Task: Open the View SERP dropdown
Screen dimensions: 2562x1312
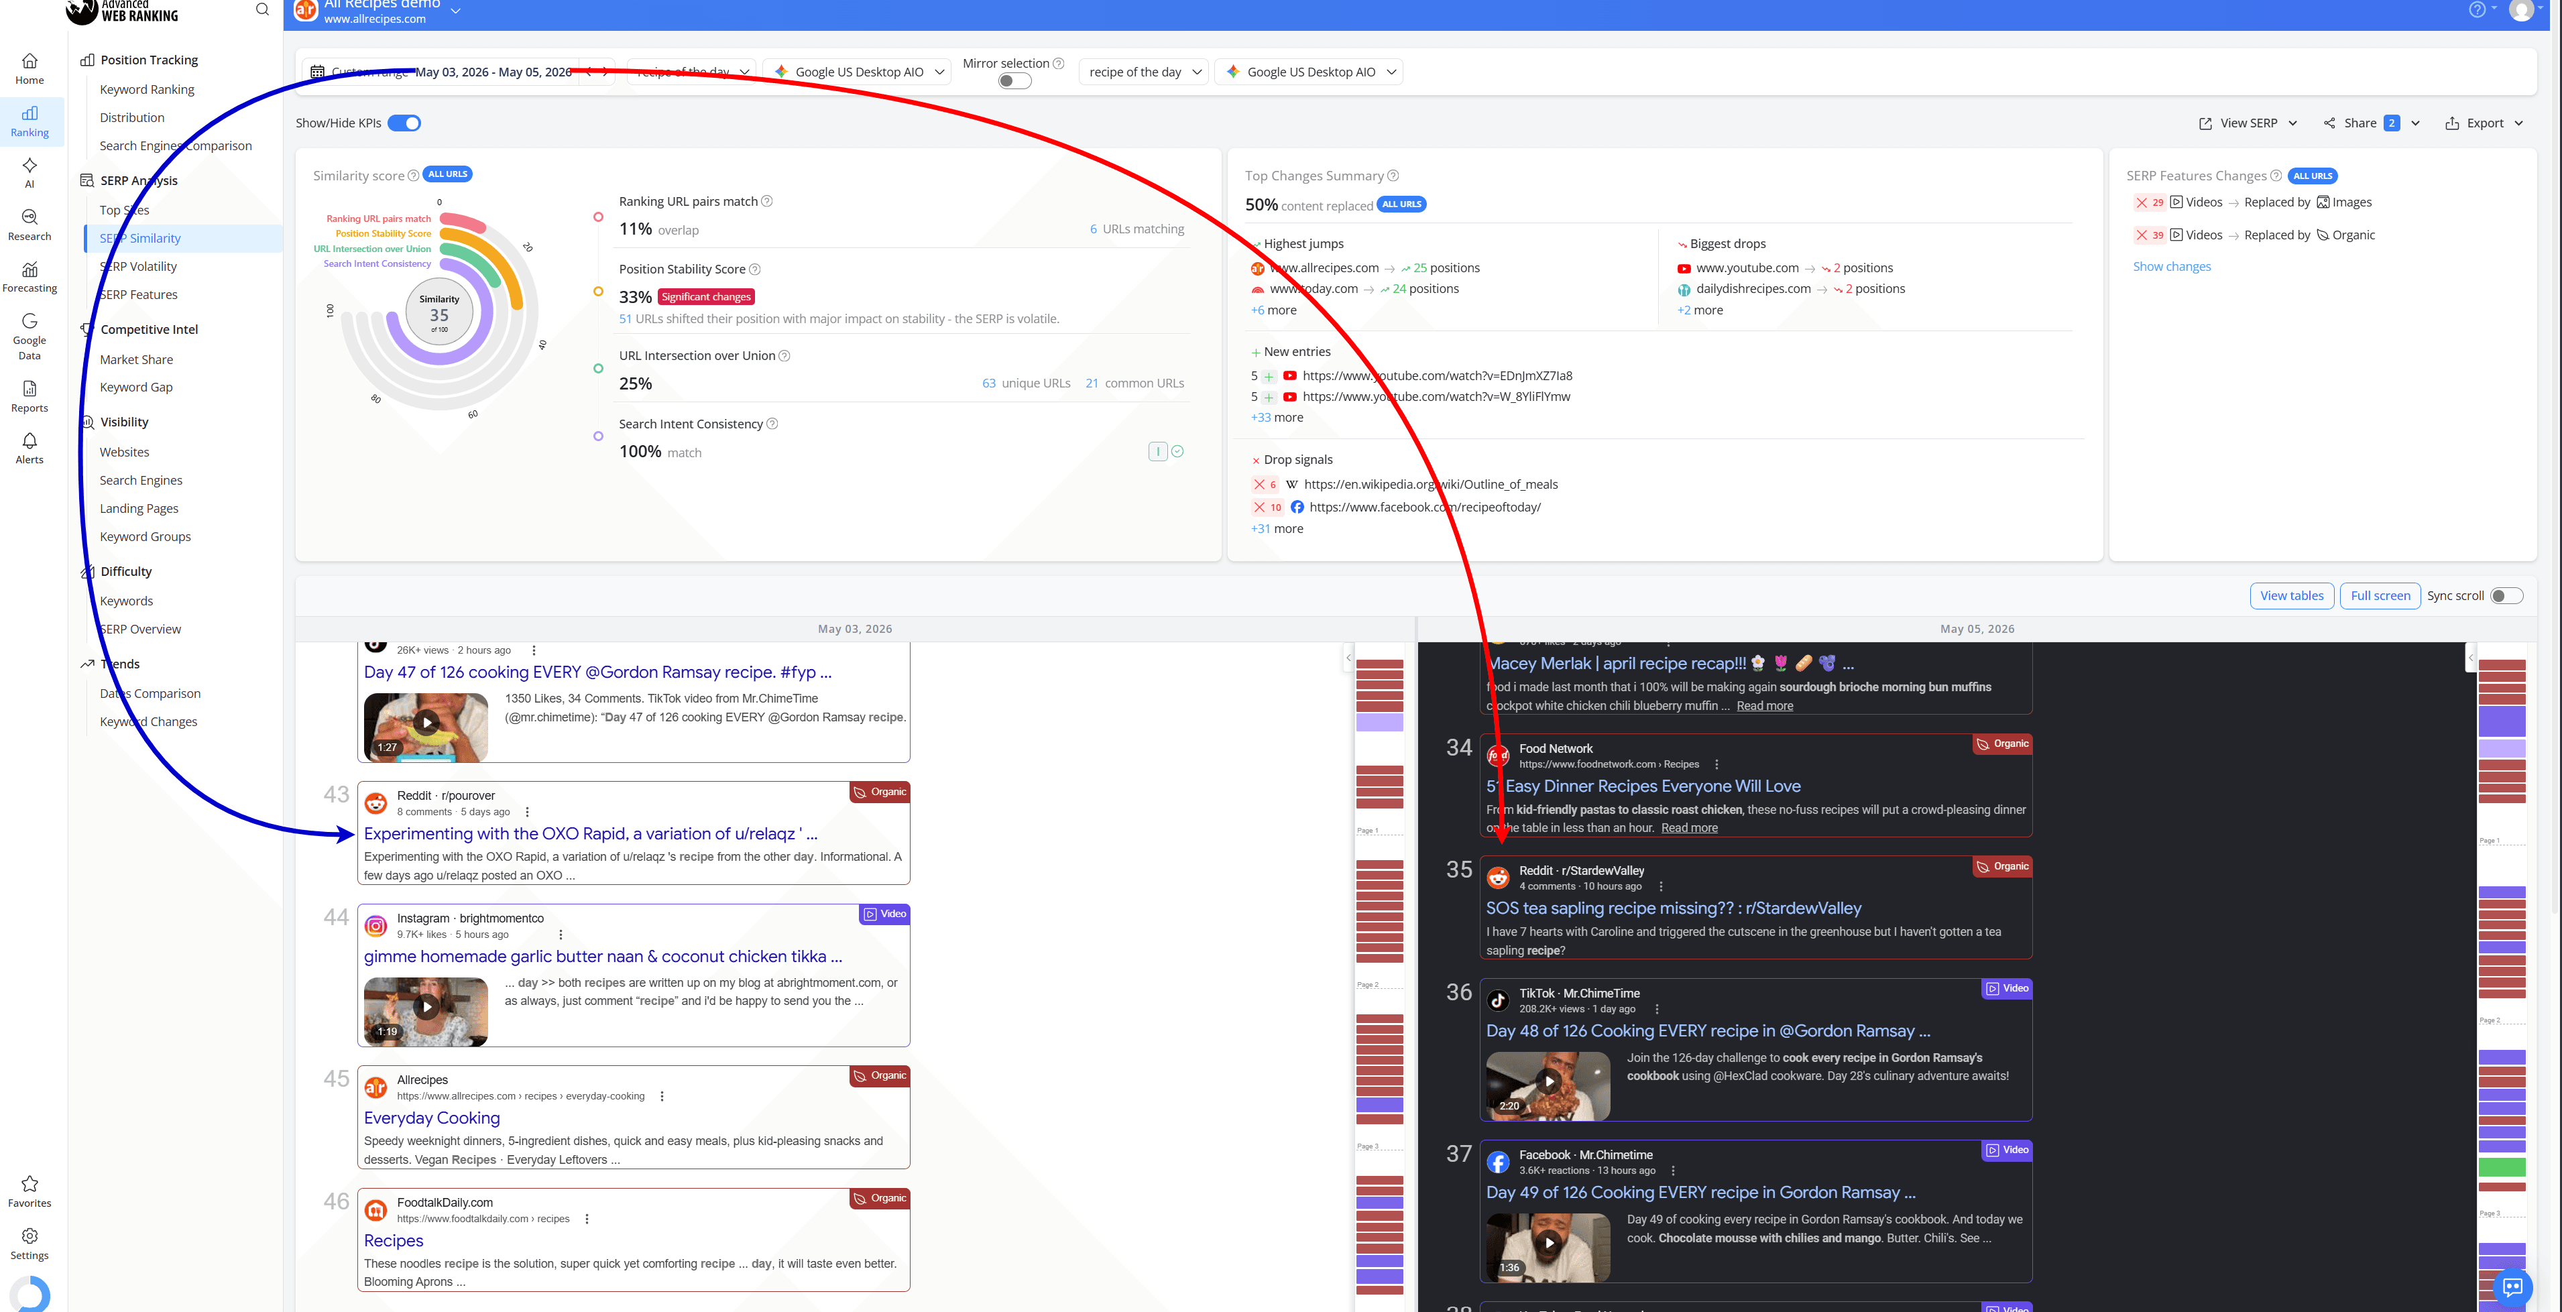Action: 2248,123
